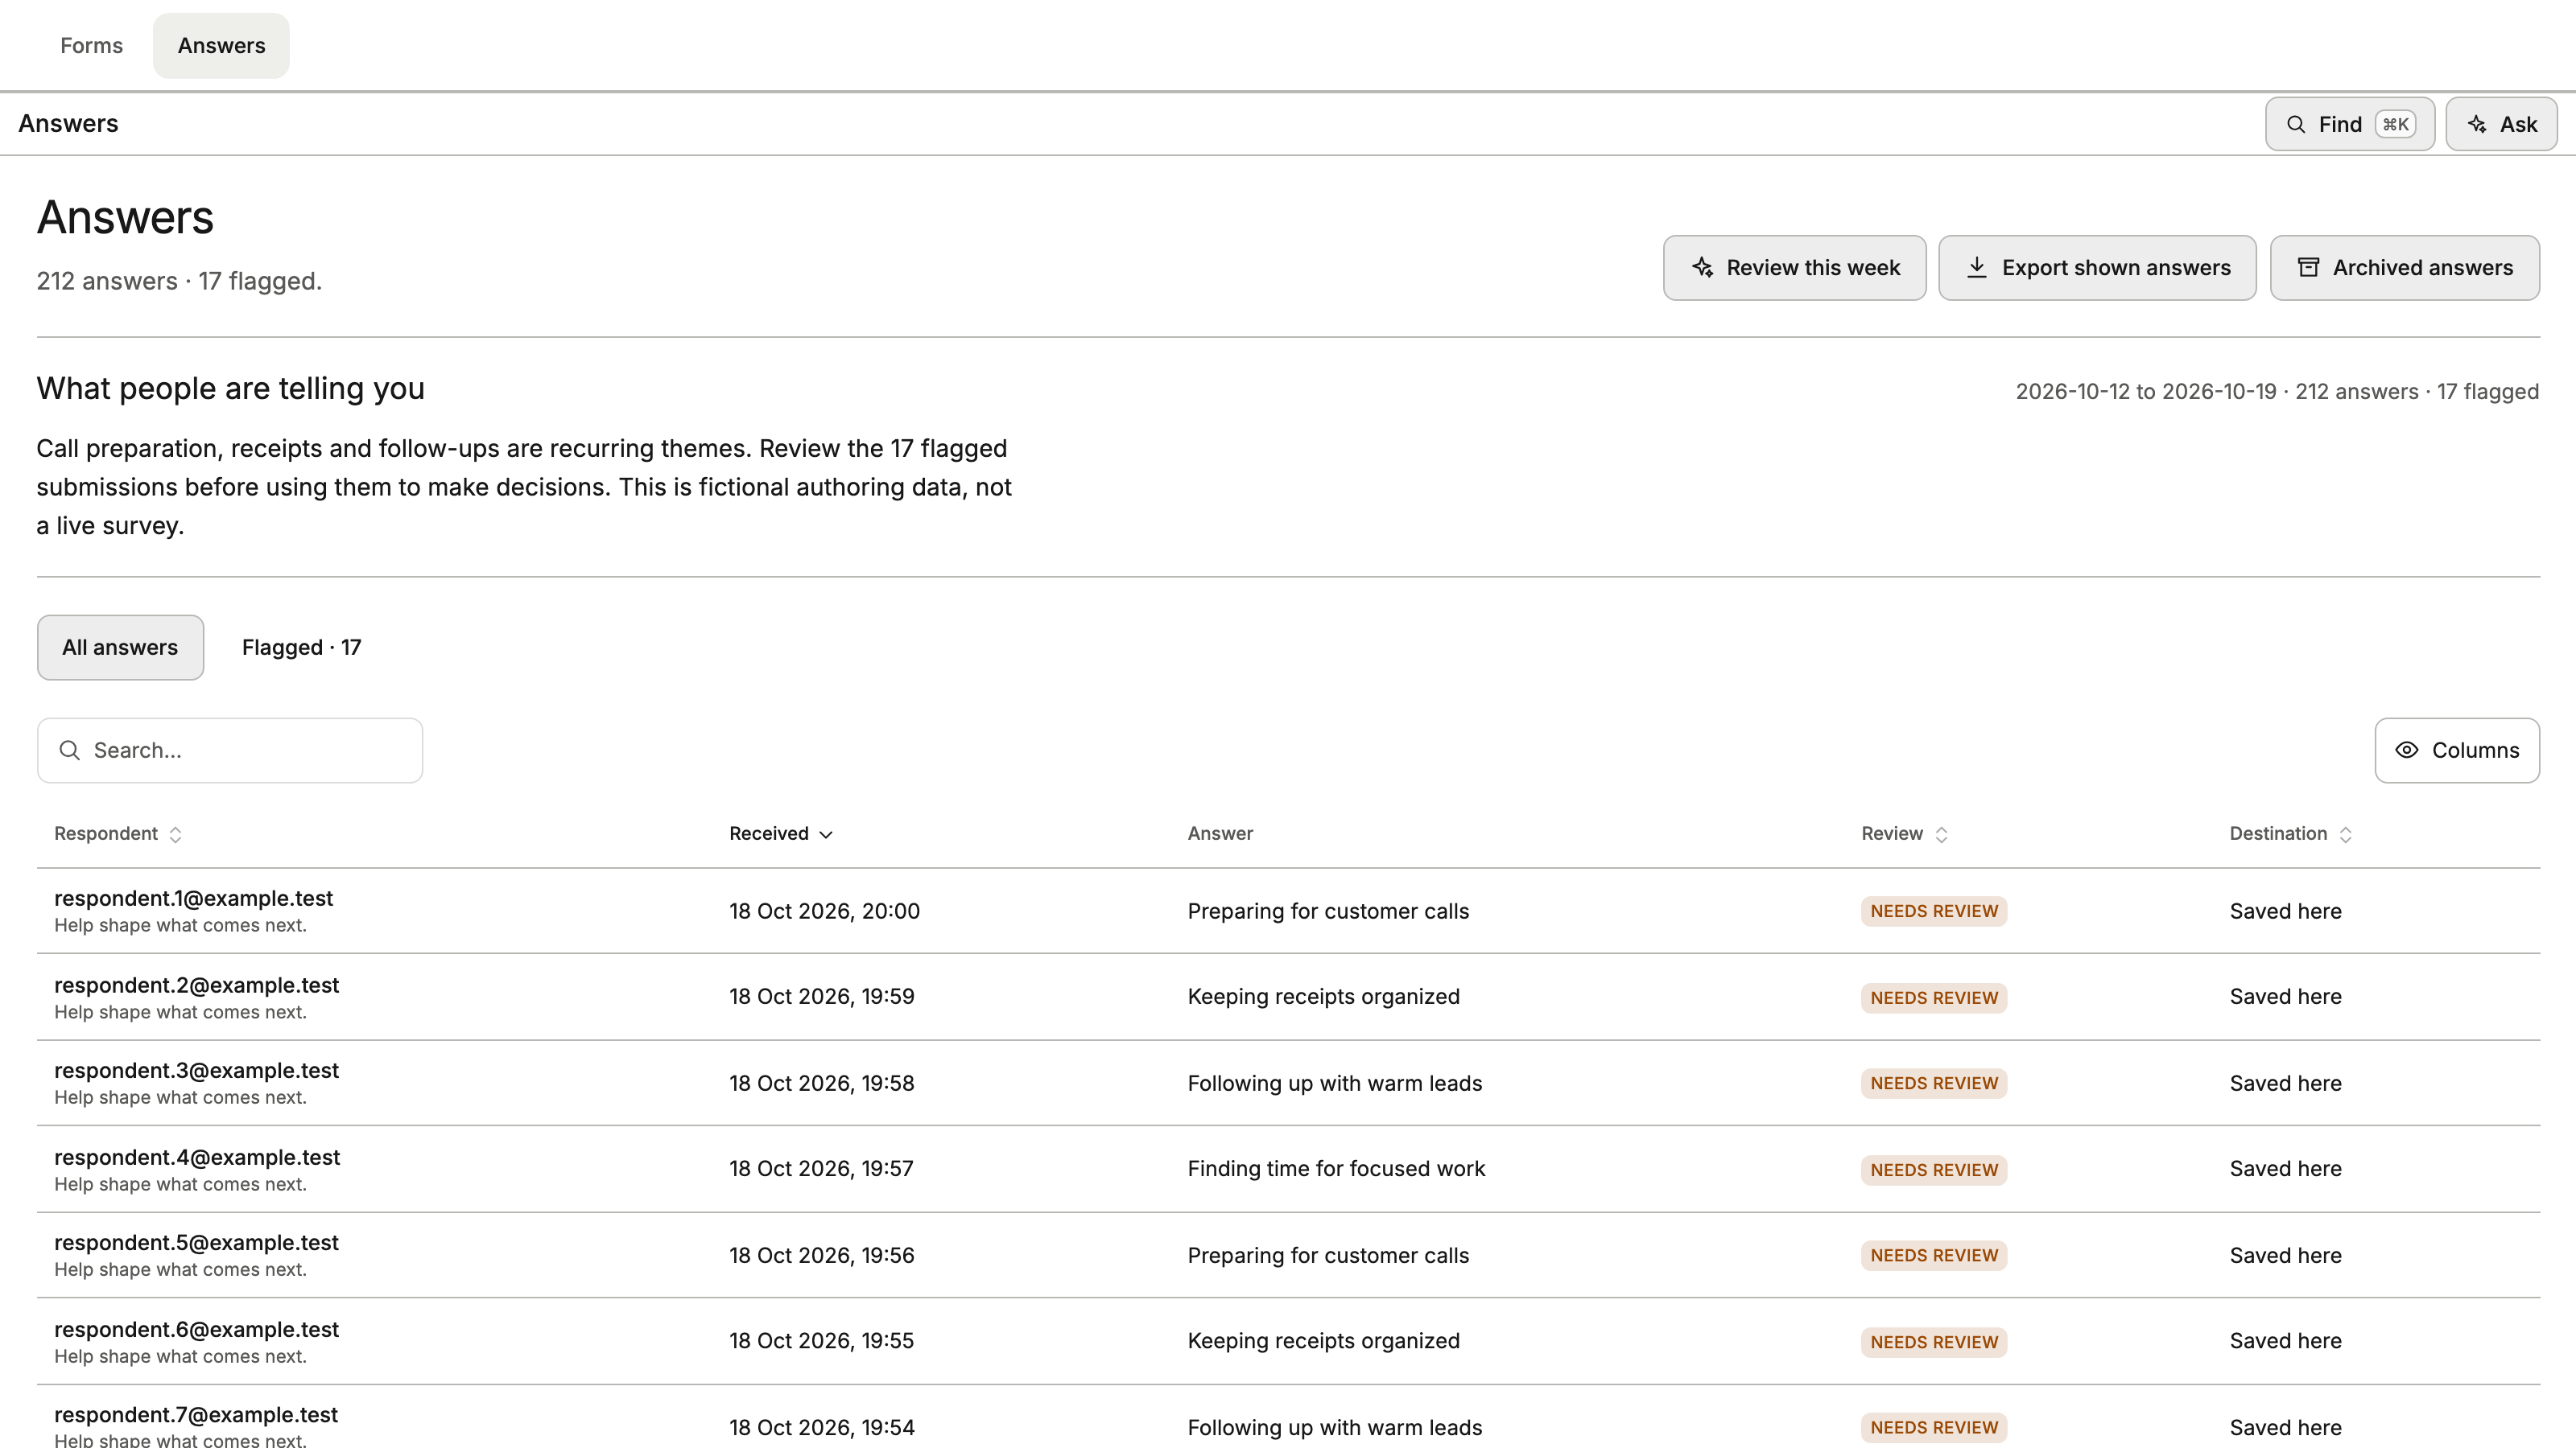The image size is (2576, 1448).
Task: Click the Answer column header
Action: click(x=1220, y=833)
